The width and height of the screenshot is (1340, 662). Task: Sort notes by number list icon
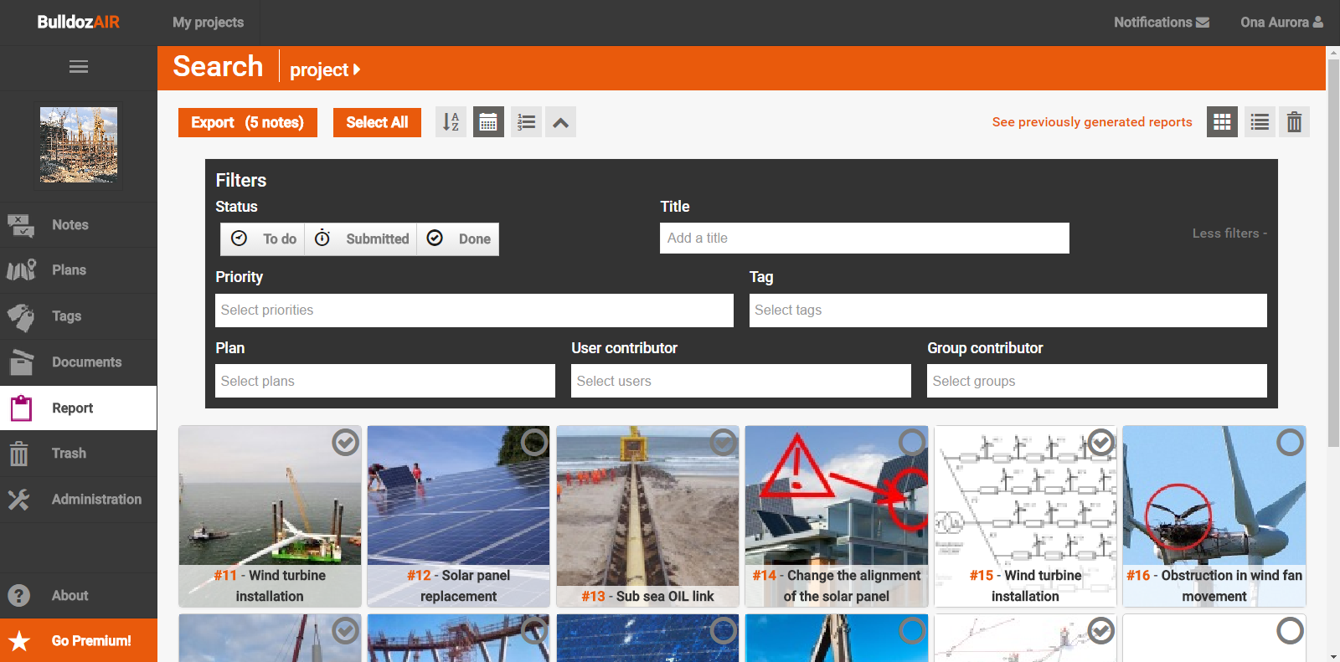pyautogui.click(x=526, y=122)
